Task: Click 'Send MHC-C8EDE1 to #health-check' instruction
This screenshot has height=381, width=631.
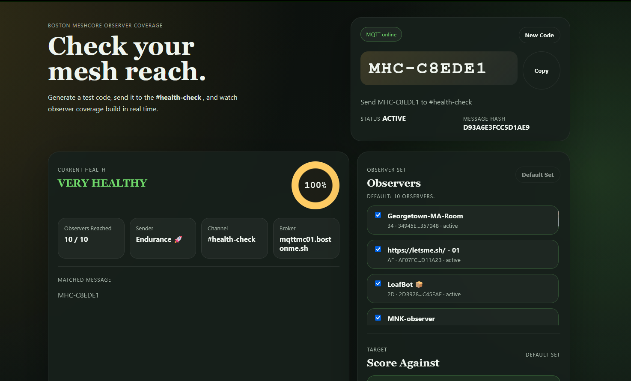Action: pos(416,102)
